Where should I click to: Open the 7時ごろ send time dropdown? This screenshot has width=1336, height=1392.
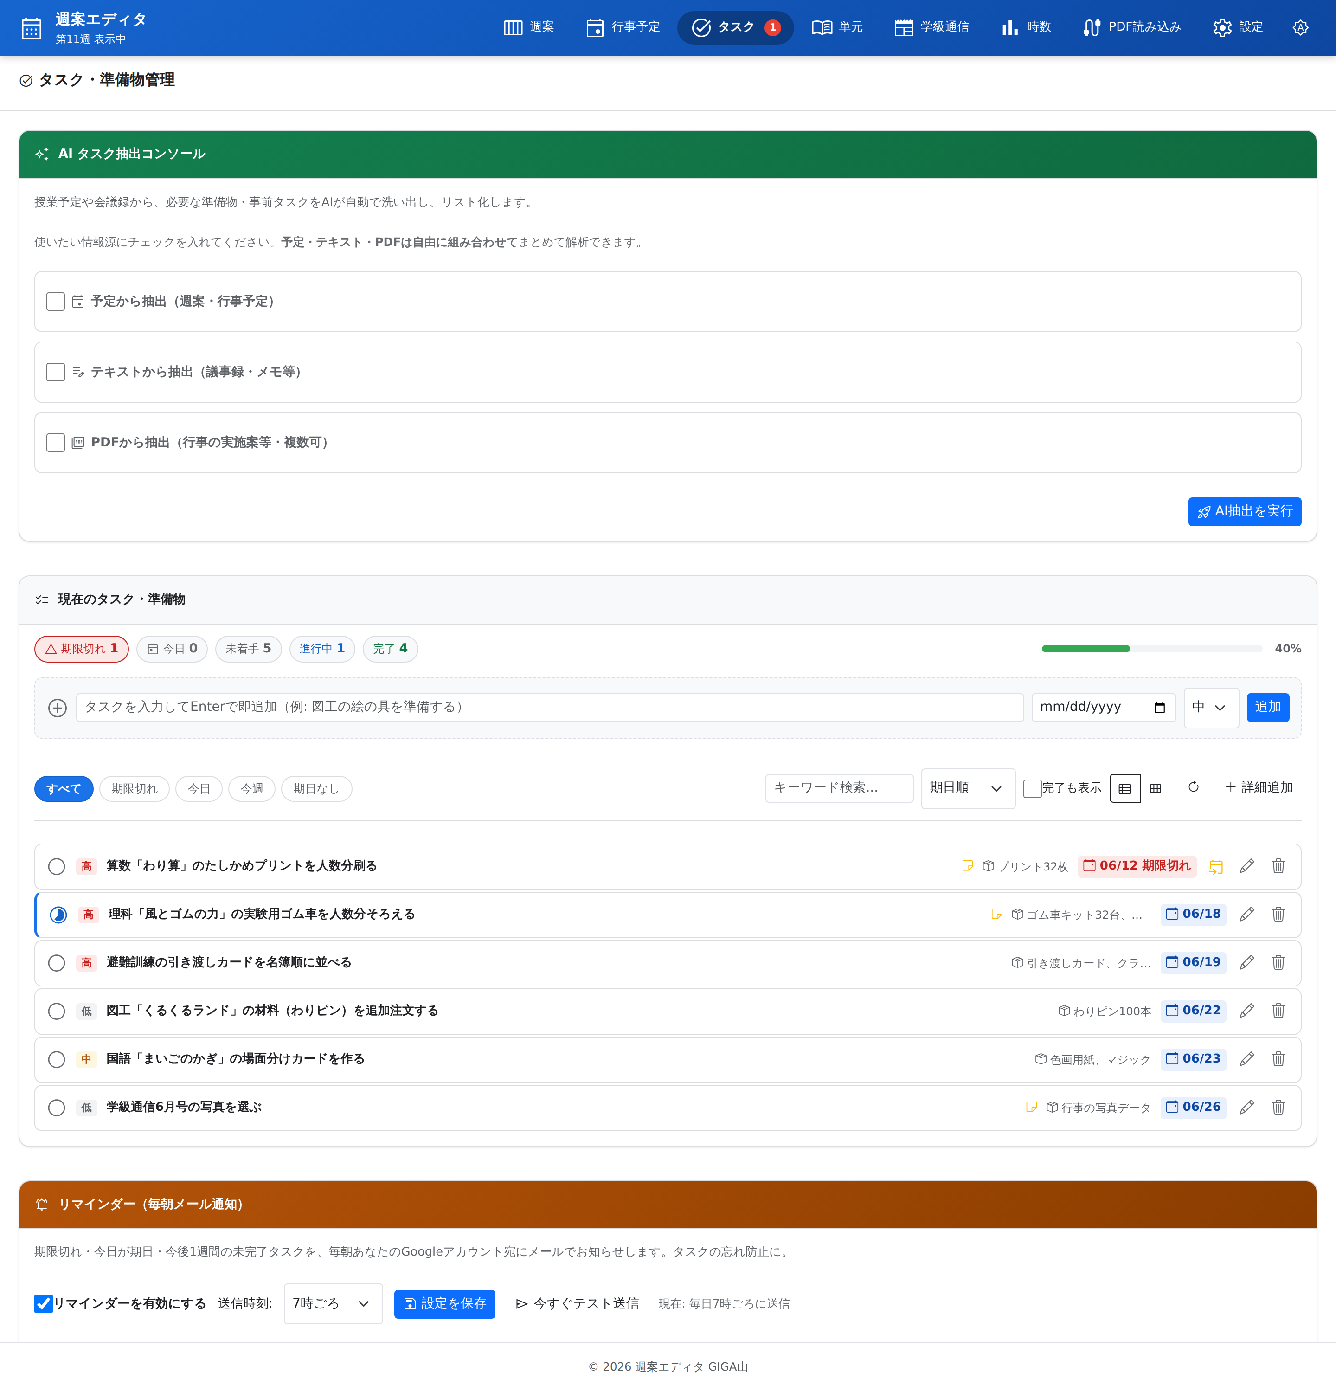click(x=333, y=1304)
